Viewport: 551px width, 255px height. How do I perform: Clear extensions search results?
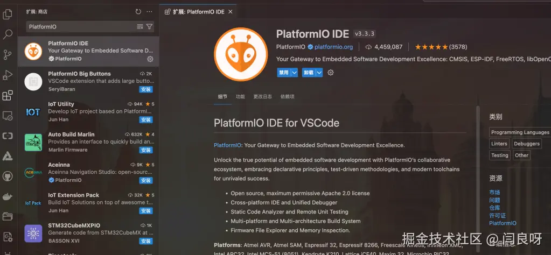140,27
